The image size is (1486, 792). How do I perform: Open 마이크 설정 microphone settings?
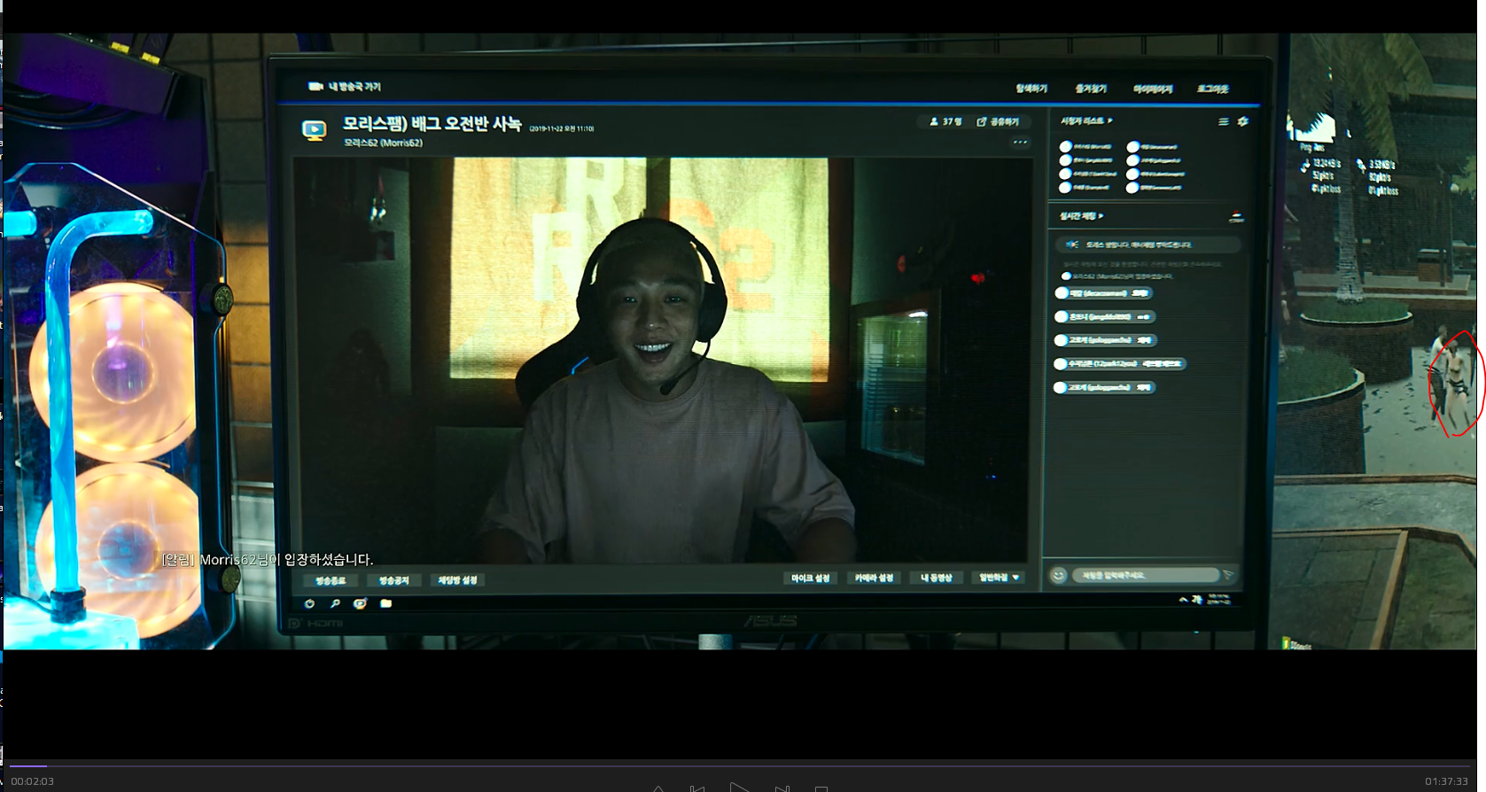pos(810,578)
